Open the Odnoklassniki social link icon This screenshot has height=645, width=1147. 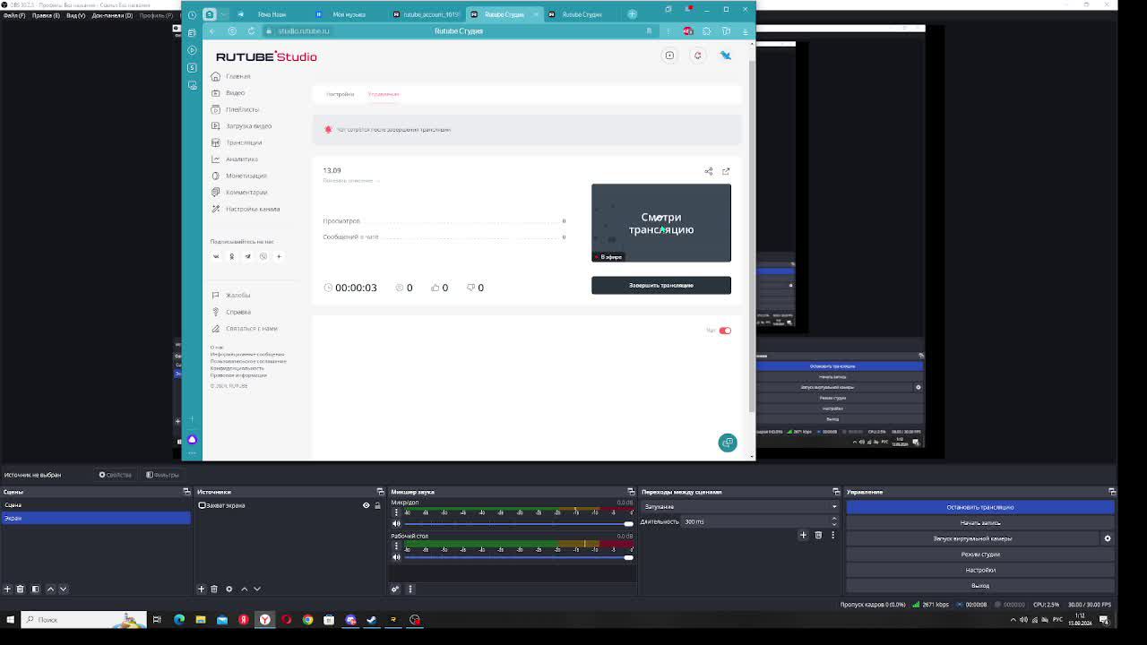click(231, 256)
